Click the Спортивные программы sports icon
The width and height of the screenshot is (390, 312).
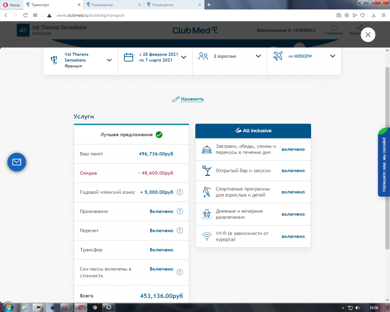pos(206,192)
